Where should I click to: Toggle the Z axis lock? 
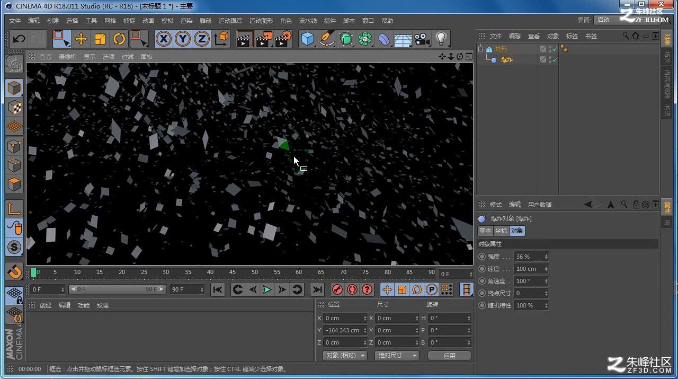coord(202,39)
